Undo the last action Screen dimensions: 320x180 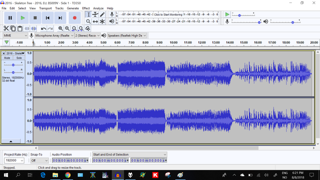pos(43,28)
